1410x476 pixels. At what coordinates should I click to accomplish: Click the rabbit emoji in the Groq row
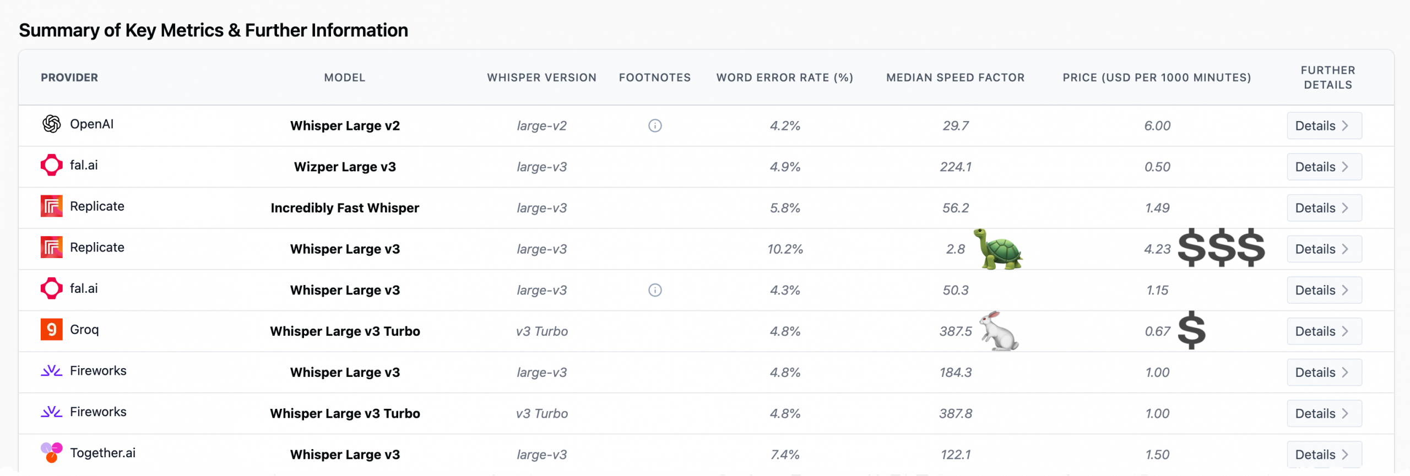(x=999, y=331)
